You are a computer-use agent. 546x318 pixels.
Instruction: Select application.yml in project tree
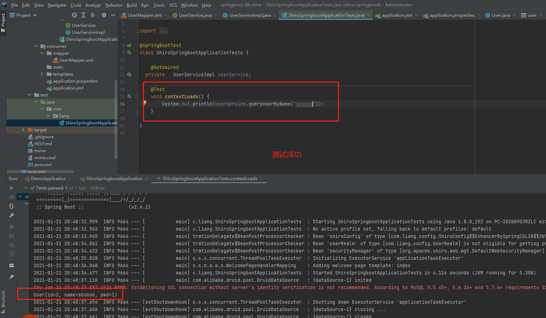(x=68, y=88)
